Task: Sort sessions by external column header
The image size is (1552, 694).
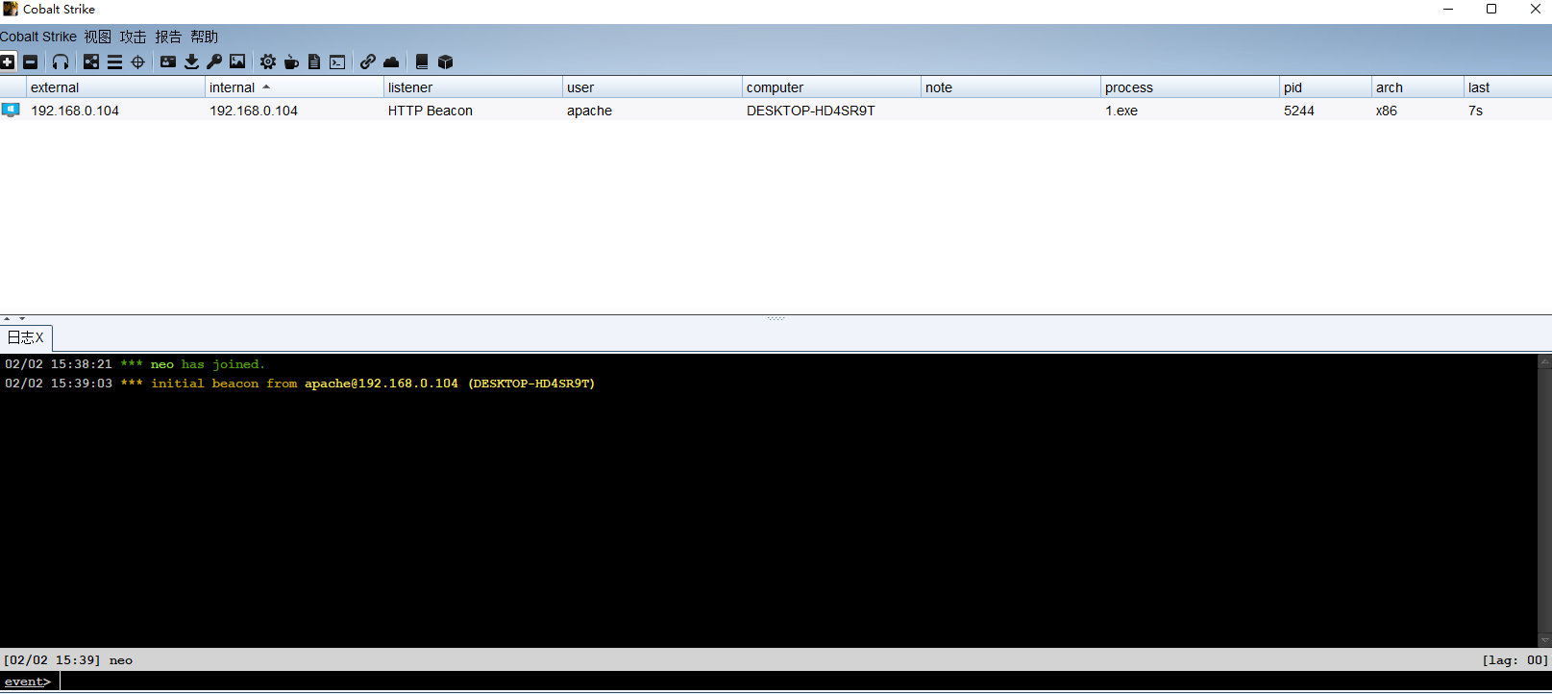Action: pyautogui.click(x=115, y=87)
